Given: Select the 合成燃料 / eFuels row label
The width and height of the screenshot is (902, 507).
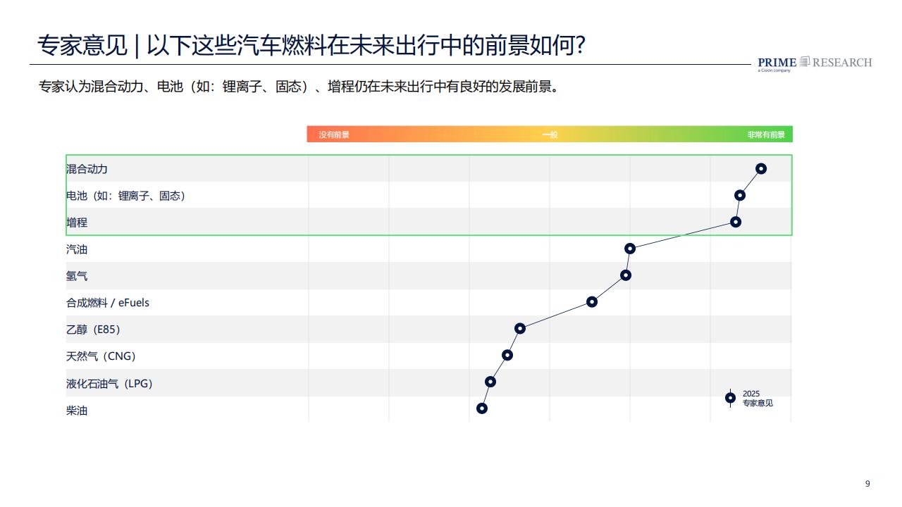Looking at the screenshot, I should tap(108, 303).
